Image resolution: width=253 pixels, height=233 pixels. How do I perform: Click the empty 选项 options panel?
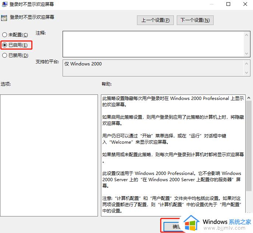pyautogui.click(x=49, y=155)
